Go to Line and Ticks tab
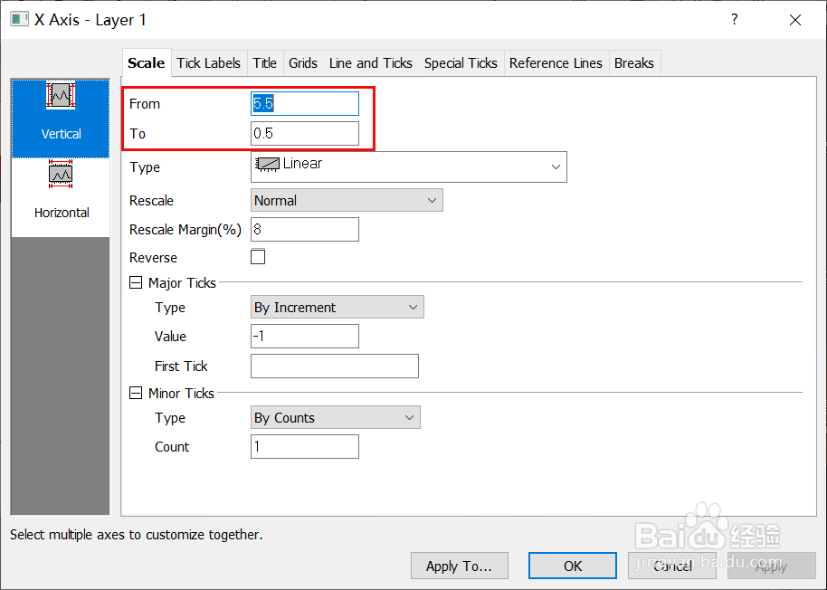This screenshot has width=827, height=590. (x=371, y=63)
